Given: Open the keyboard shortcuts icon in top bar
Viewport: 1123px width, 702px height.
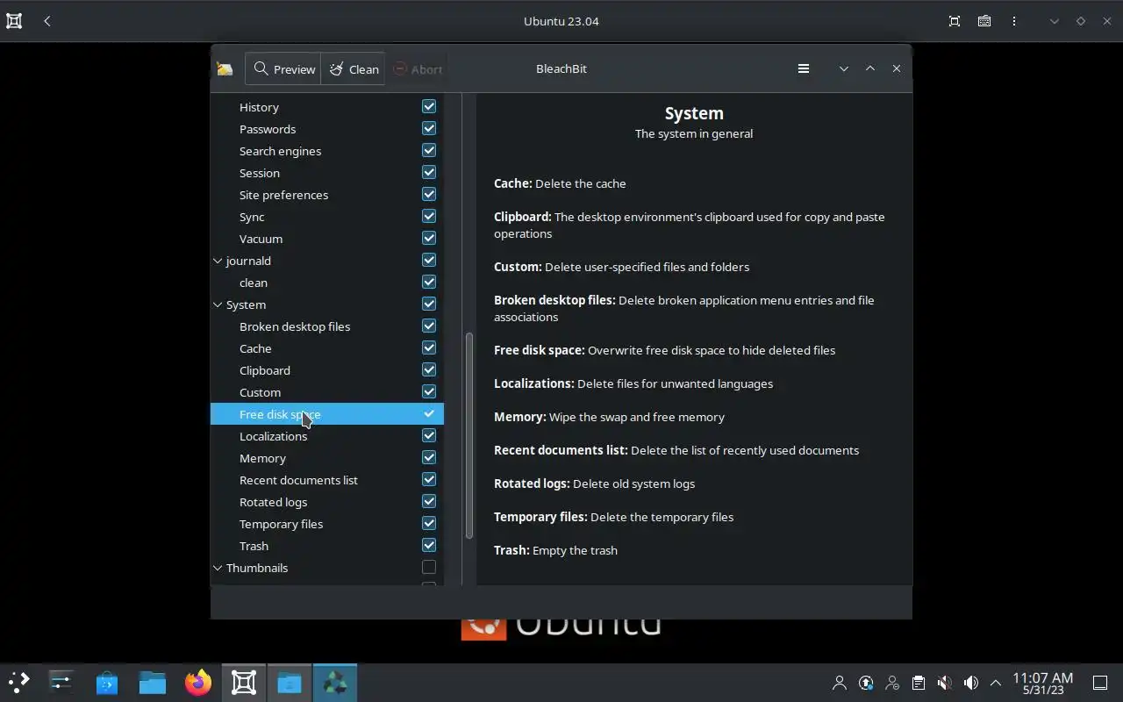Looking at the screenshot, I should (984, 21).
